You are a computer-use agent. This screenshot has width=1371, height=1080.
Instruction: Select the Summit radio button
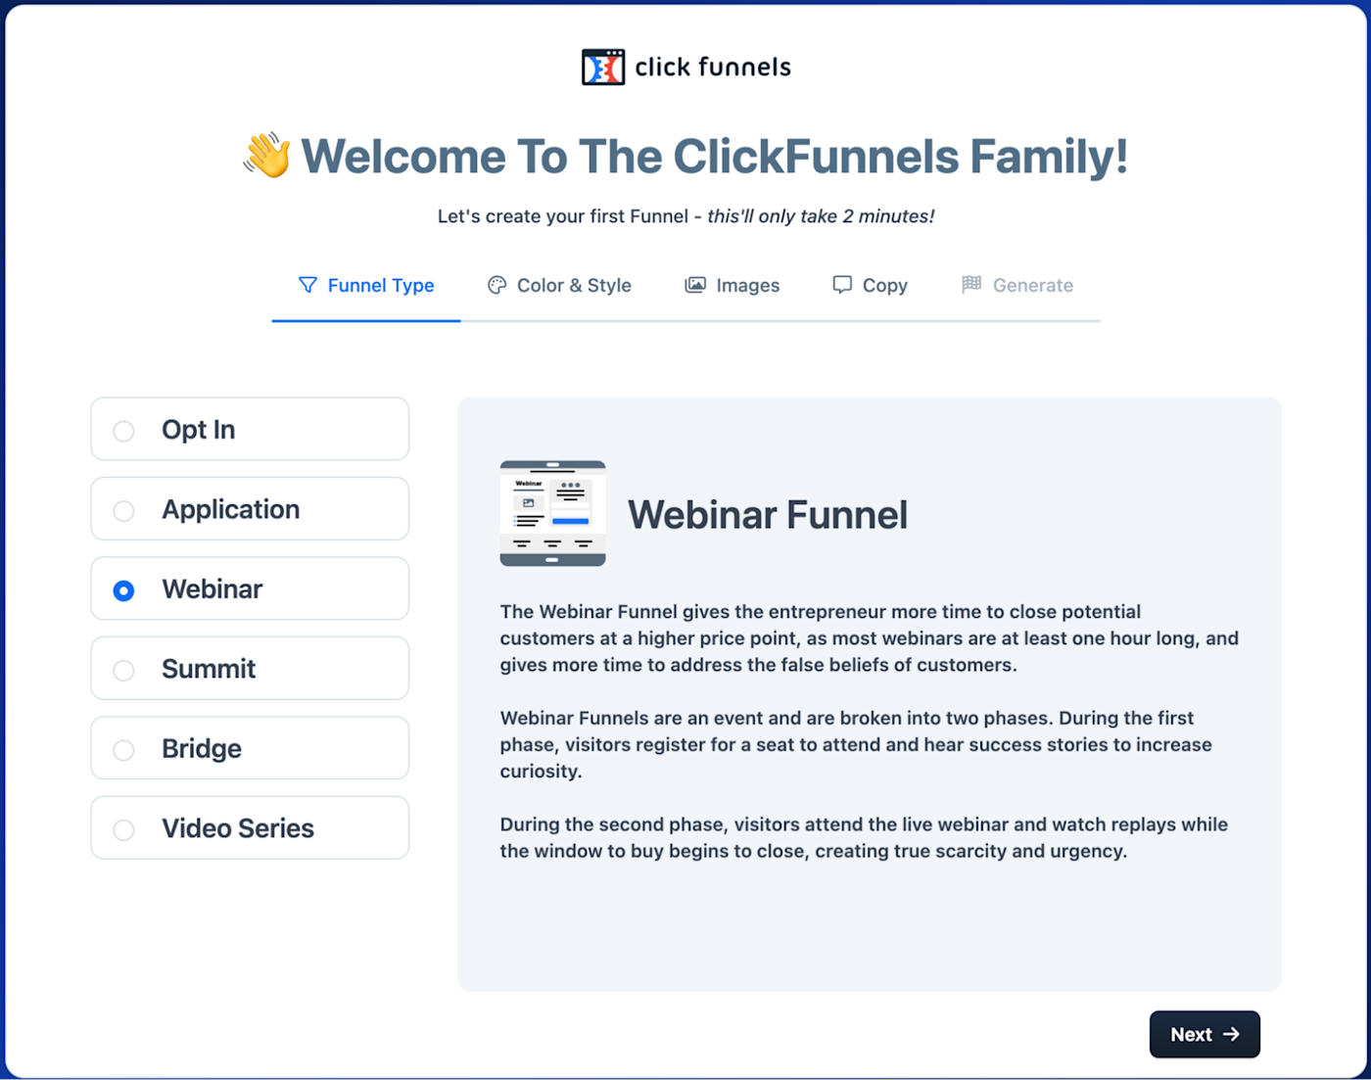click(x=123, y=670)
